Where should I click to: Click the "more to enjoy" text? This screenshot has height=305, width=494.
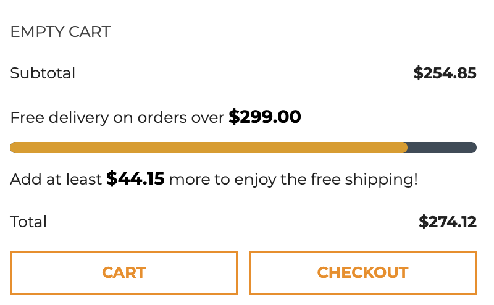pyautogui.click(x=213, y=180)
